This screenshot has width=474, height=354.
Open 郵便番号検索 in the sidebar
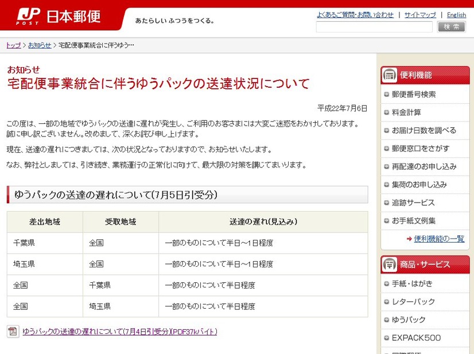[414, 94]
